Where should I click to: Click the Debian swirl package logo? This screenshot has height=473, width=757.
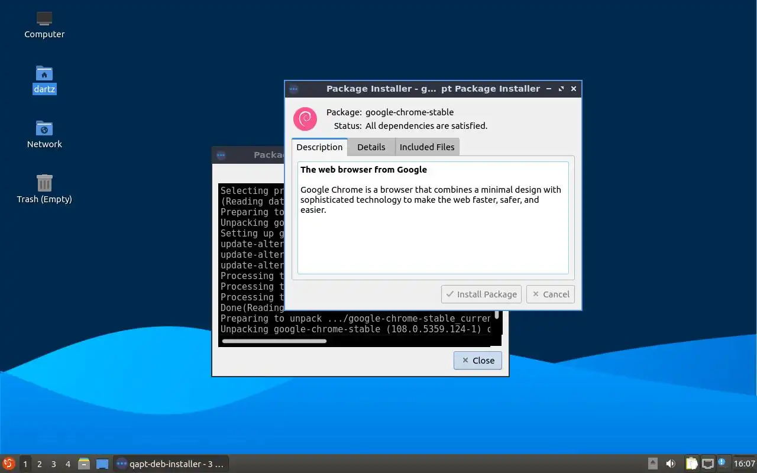pos(305,119)
